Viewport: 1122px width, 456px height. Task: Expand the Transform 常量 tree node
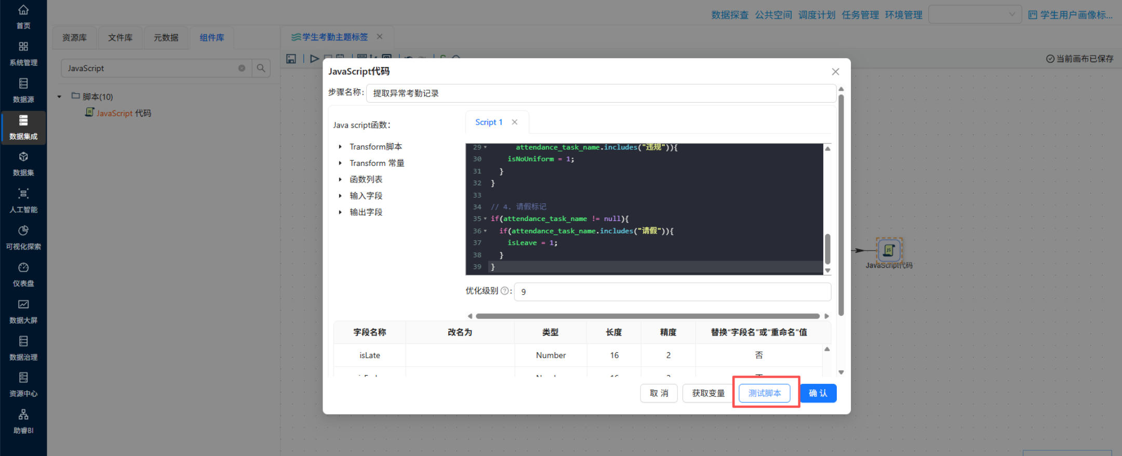(x=340, y=163)
